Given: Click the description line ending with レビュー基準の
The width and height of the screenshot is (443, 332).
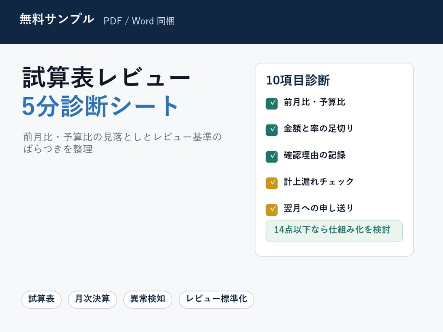Looking at the screenshot, I should (x=122, y=137).
